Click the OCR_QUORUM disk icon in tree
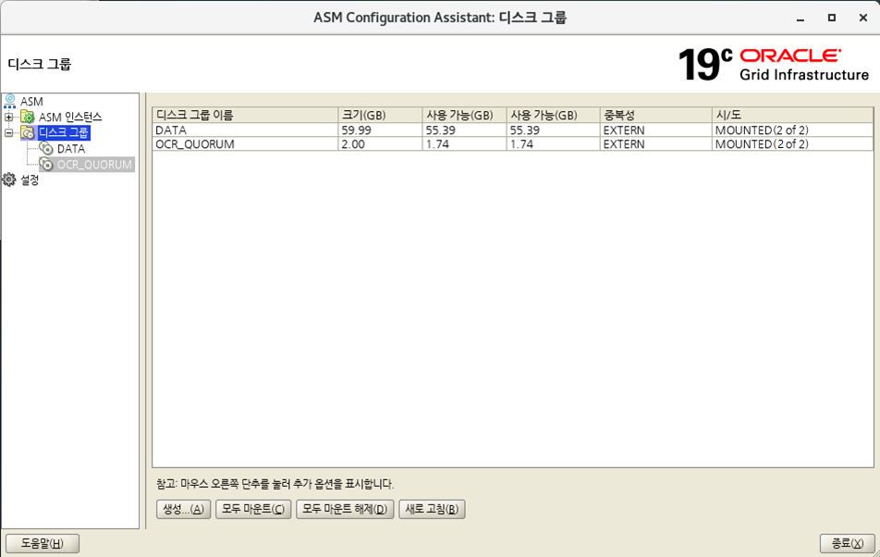This screenshot has width=880, height=557. tap(46, 165)
